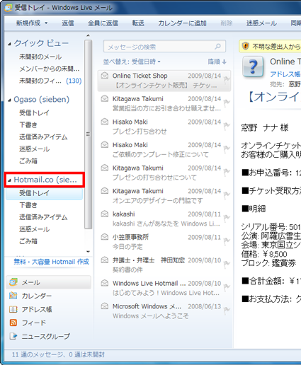301x365 pixels.
Task: Flag the Microsoft Windows メール message
Action: click(x=227, y=311)
